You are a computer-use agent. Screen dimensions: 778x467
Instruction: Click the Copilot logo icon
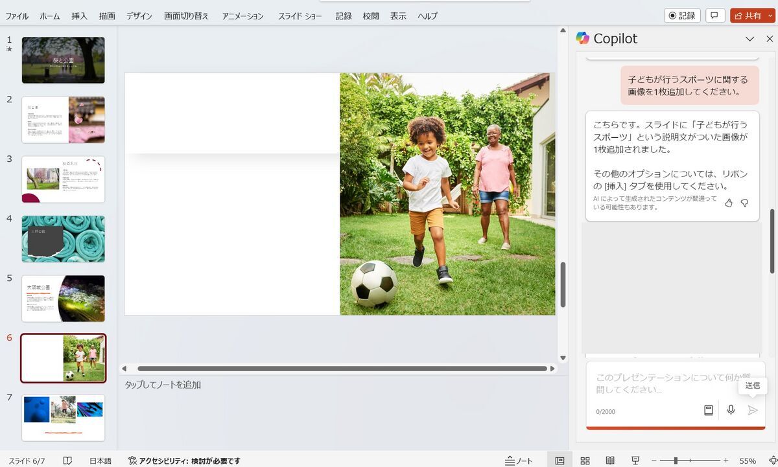tap(583, 38)
